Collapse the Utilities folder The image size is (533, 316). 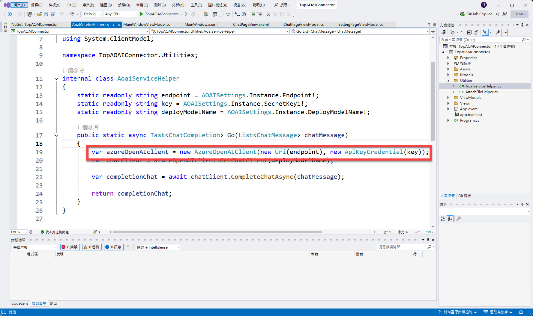pos(448,81)
